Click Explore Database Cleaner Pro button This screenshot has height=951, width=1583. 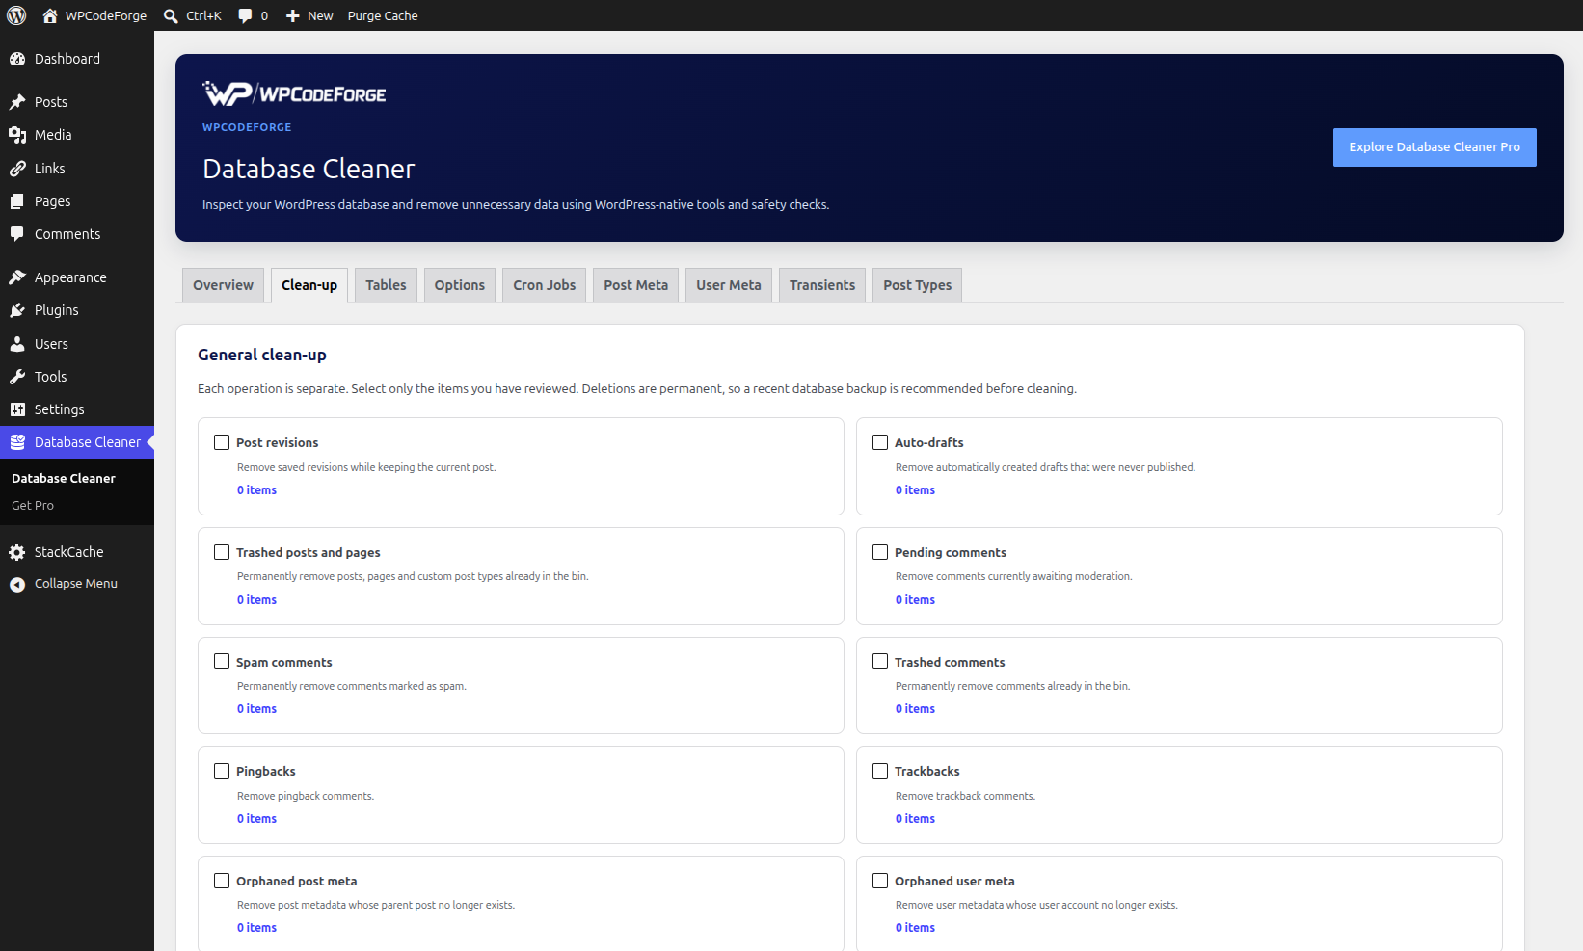coord(1435,147)
